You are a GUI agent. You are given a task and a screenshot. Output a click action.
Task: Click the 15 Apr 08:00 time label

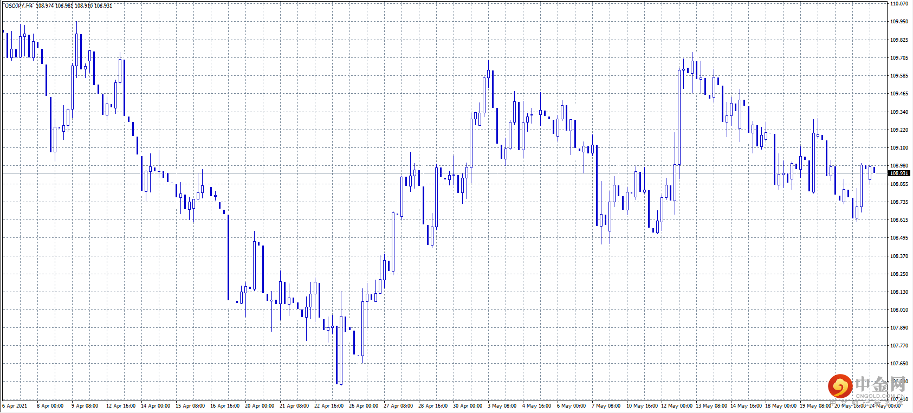point(190,406)
